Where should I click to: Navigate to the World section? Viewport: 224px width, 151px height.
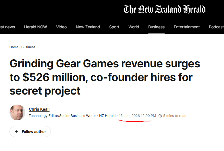coord(134,27)
